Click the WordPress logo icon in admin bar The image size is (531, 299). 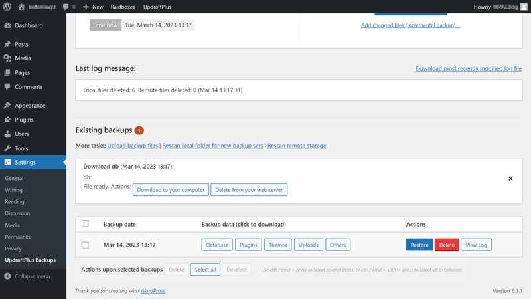point(7,6)
